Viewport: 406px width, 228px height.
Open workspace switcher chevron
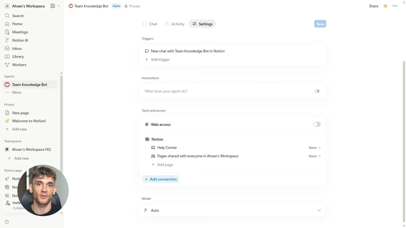click(x=59, y=6)
